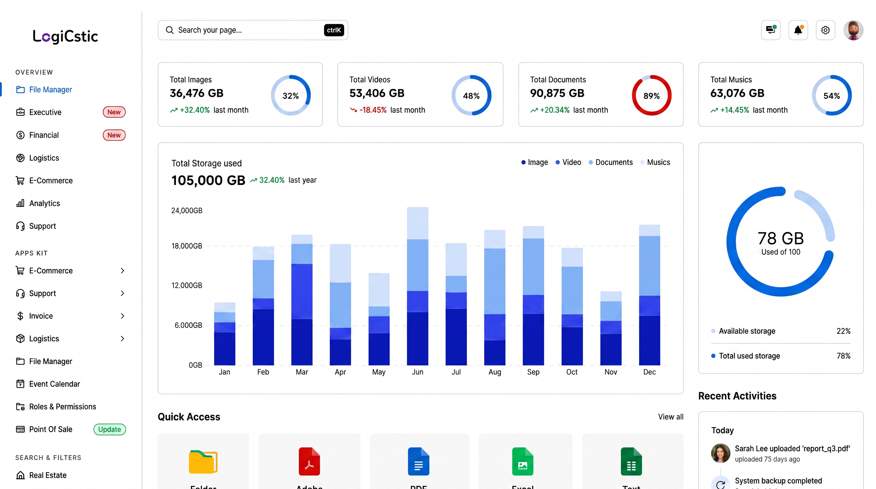This screenshot has width=876, height=489.
Task: Expand the Invoice submenu chevron
Action: tap(123, 316)
